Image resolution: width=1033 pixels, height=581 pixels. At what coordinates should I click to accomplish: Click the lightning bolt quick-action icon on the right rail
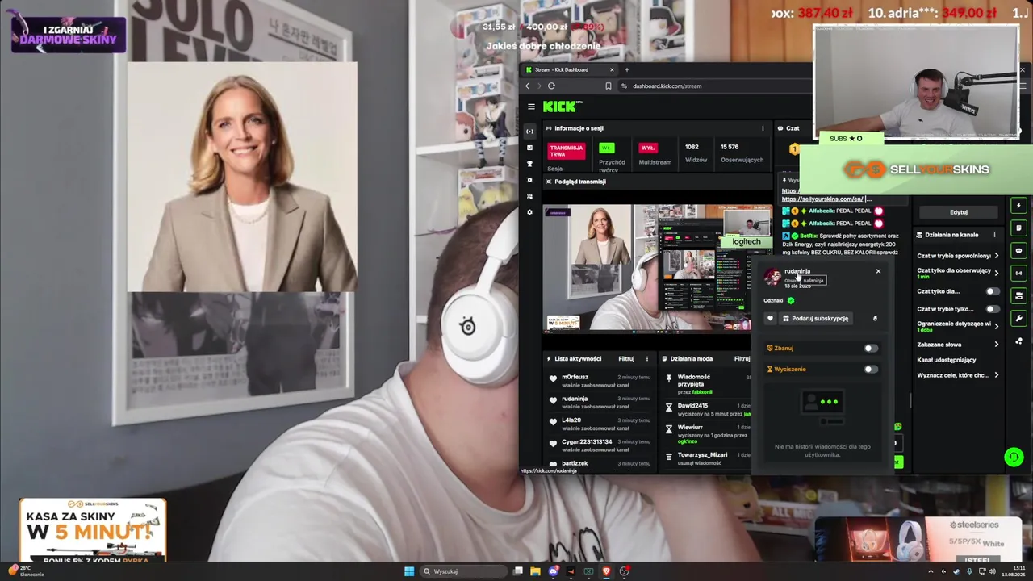pos(1018,206)
